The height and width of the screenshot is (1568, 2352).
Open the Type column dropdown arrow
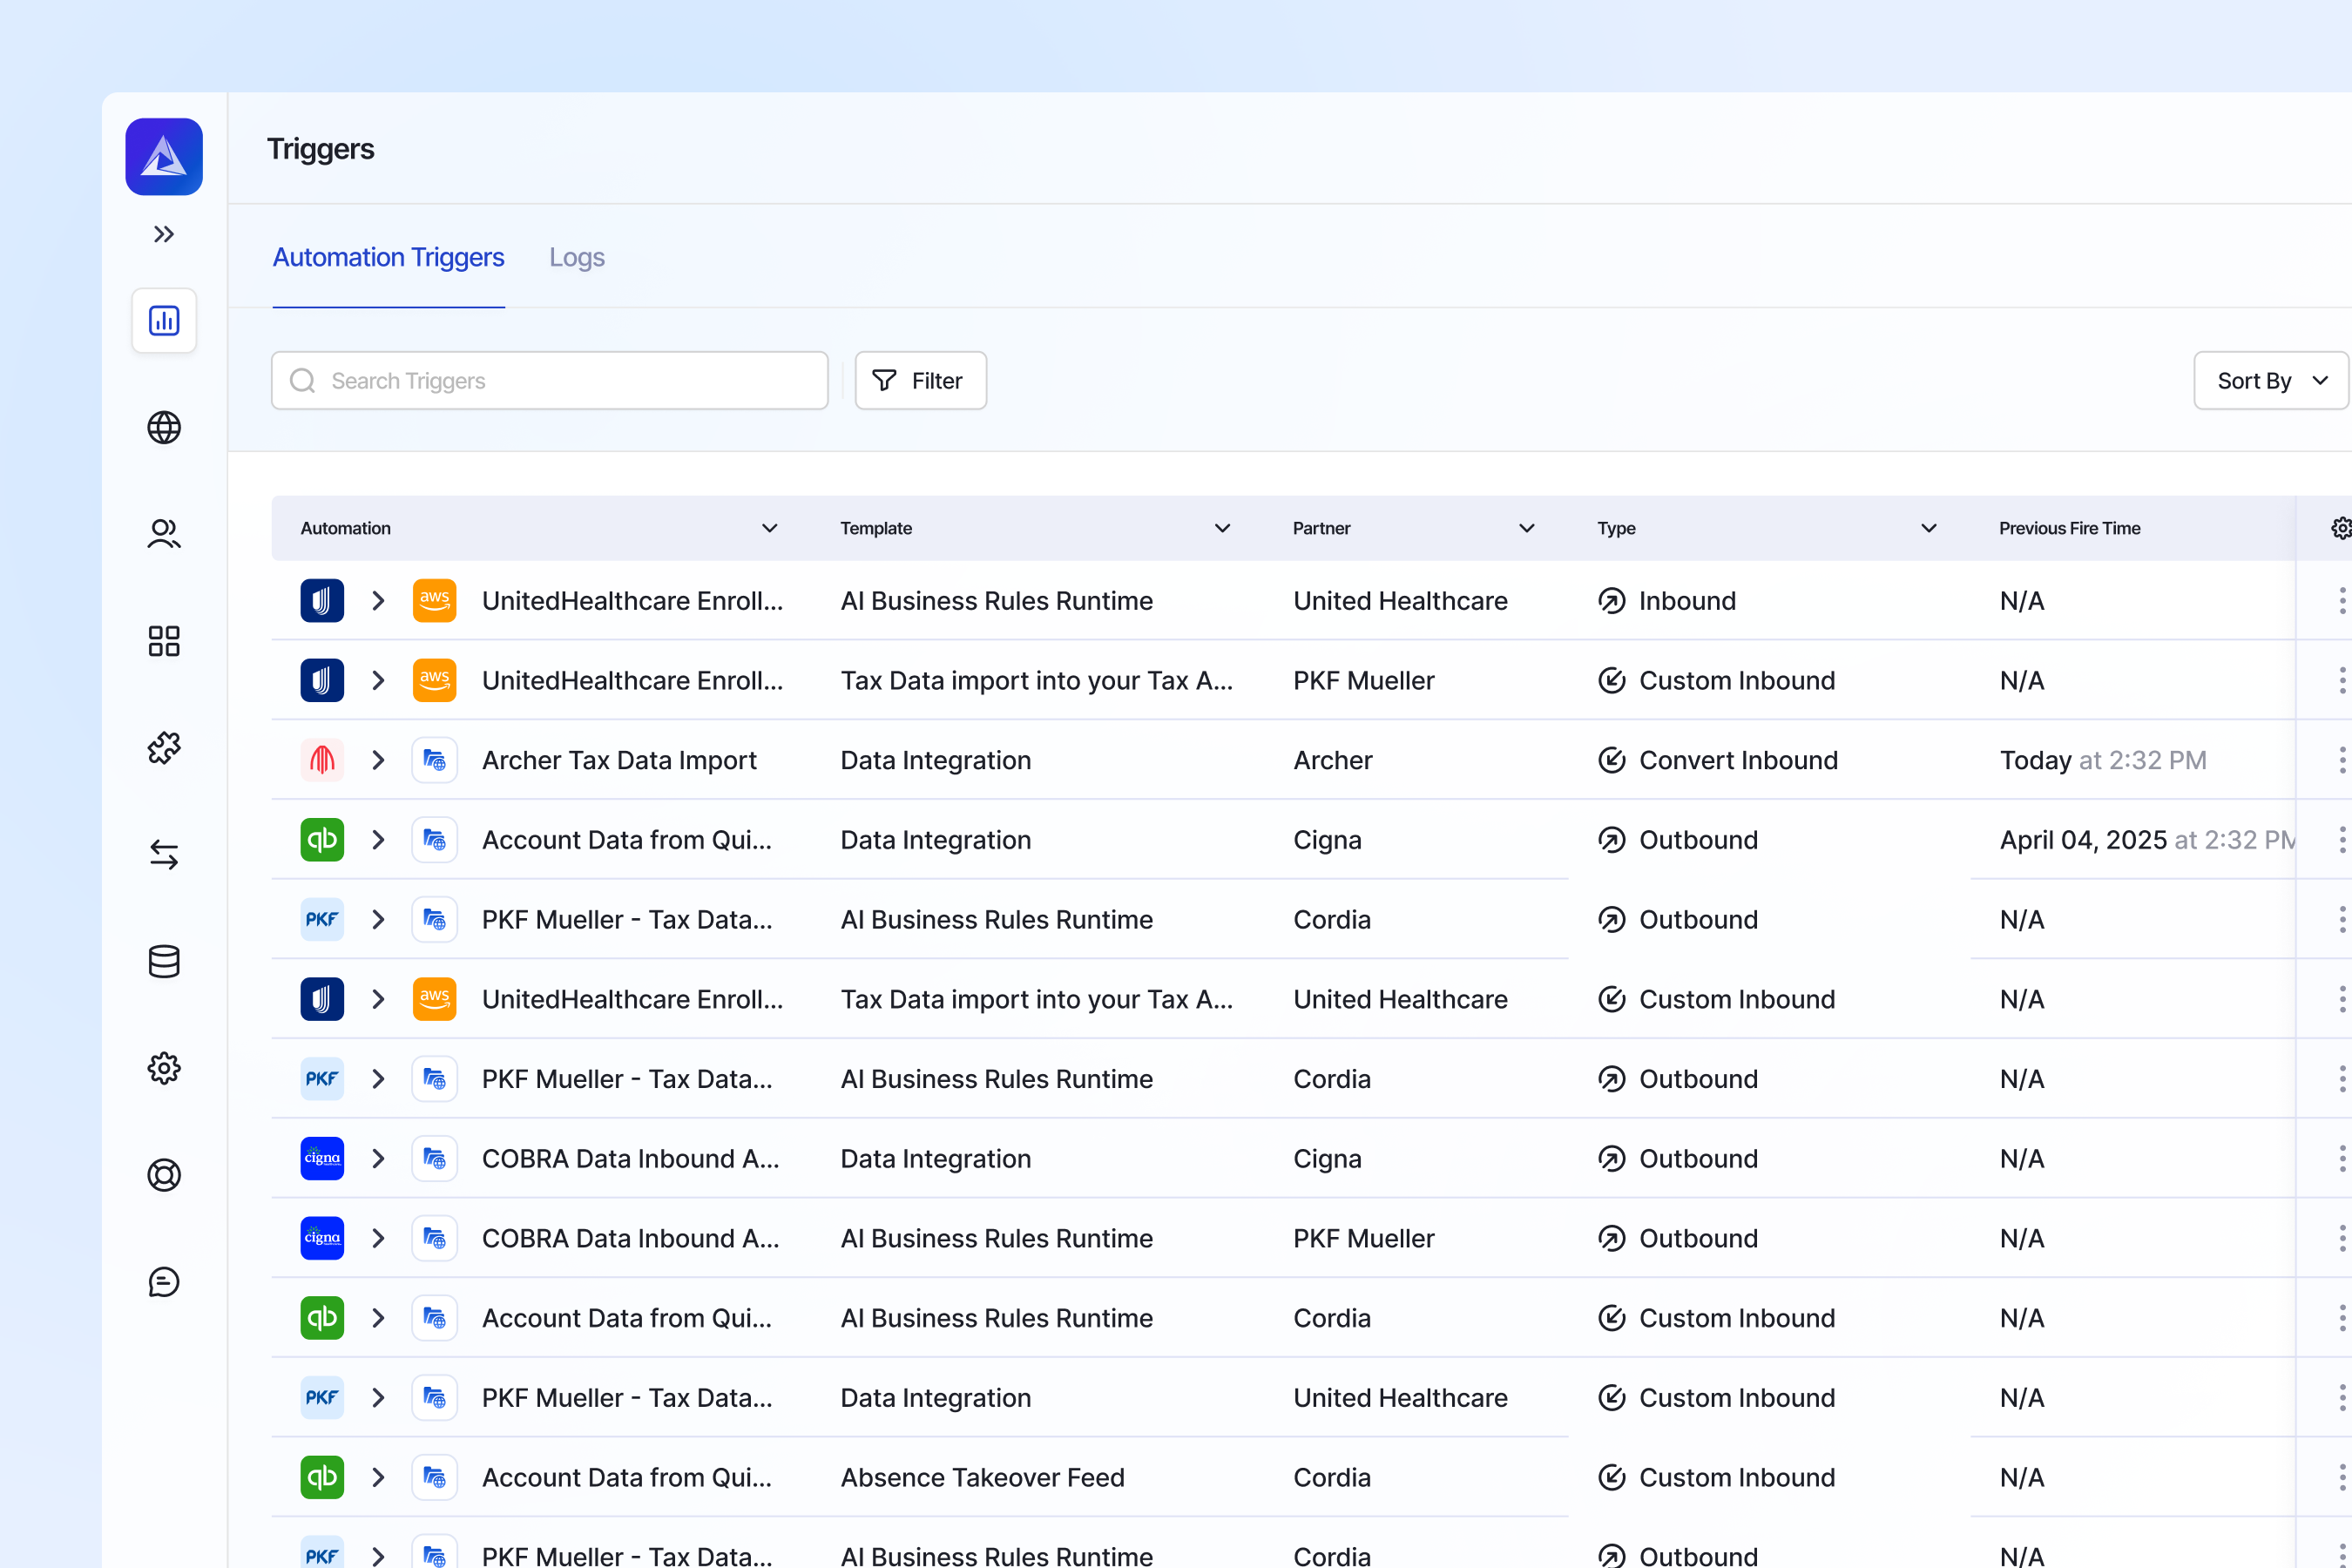1928,528
